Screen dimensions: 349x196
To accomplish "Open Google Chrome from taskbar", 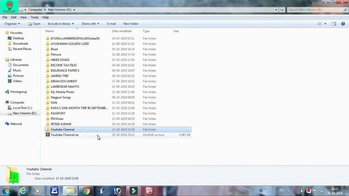I will pos(86,191).
